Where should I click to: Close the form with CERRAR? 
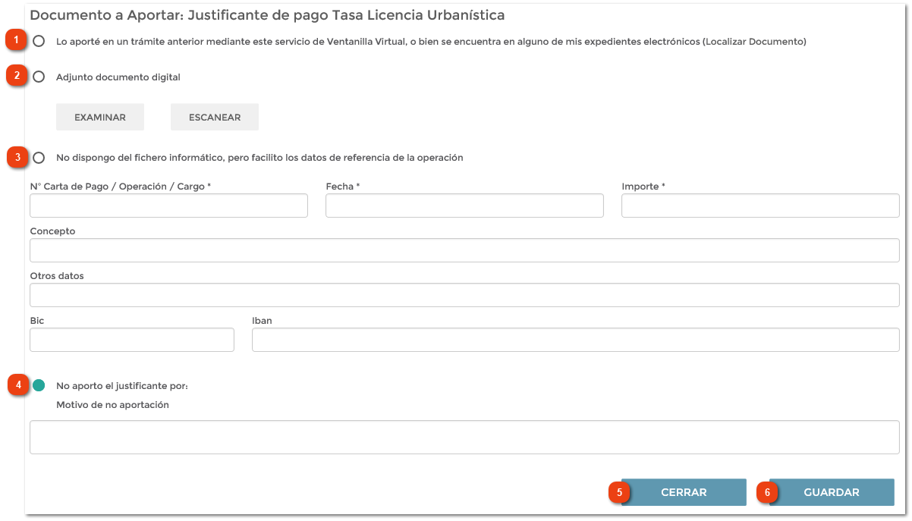(x=682, y=491)
